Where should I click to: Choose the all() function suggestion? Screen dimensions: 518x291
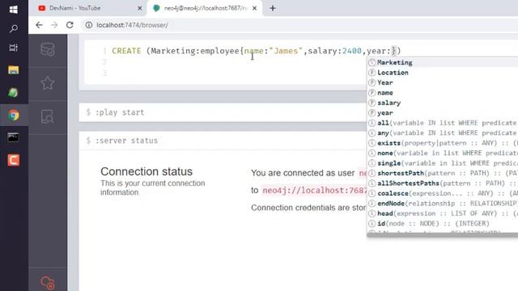pos(443,123)
